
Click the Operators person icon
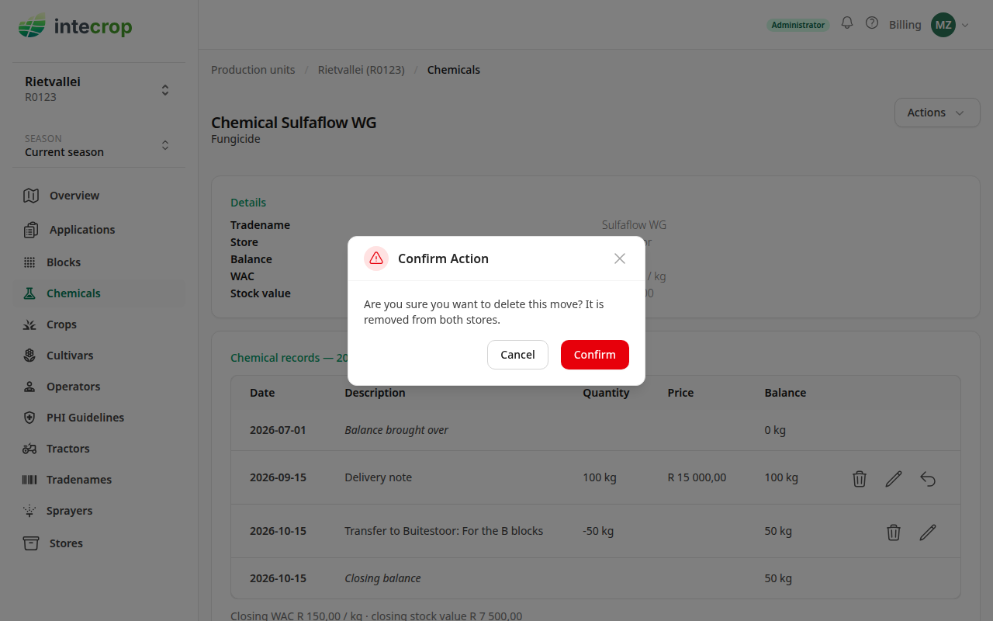pyautogui.click(x=29, y=387)
